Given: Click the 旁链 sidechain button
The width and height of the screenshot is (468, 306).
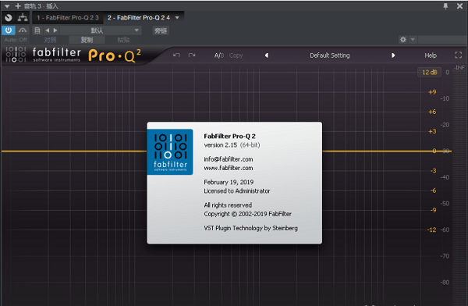Looking at the screenshot, I should [161, 30].
